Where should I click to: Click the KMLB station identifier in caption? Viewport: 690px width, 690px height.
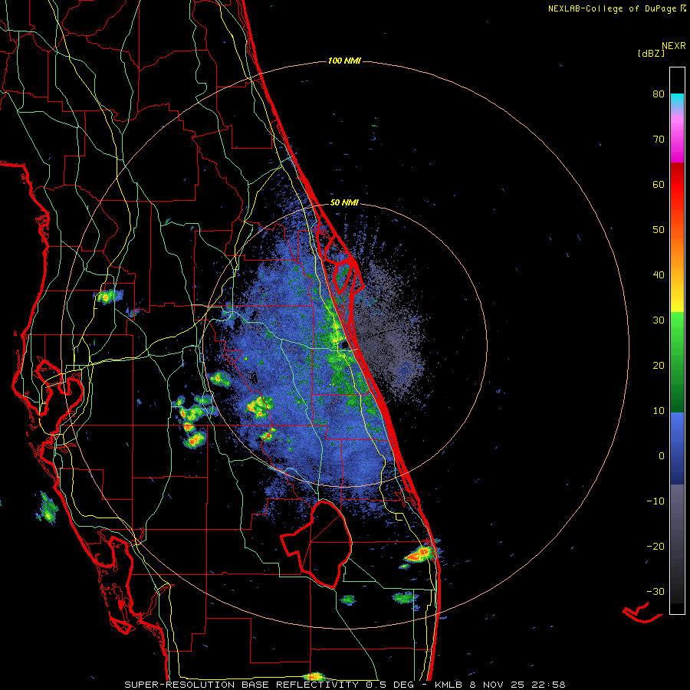pos(449,685)
